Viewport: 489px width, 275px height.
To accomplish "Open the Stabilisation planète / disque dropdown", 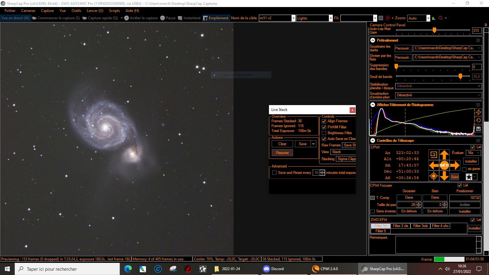I will pos(439,86).
